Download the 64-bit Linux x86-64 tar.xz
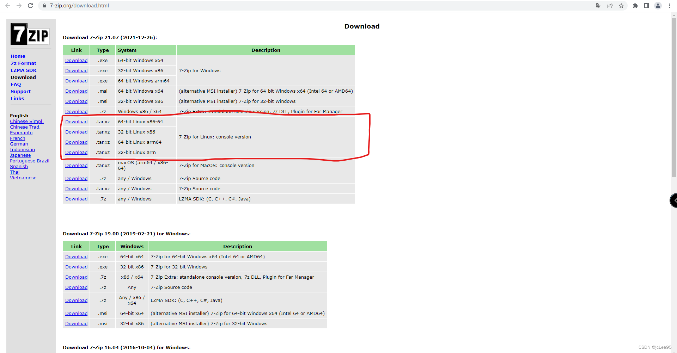Image resolution: width=677 pixels, height=353 pixels. 76,122
